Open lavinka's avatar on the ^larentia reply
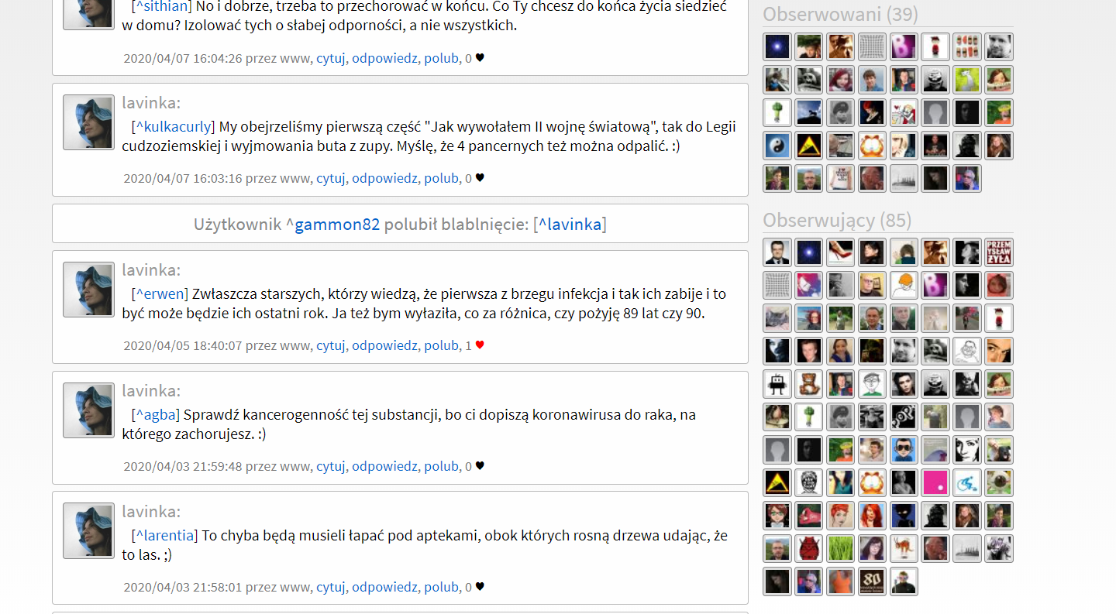 click(x=88, y=531)
